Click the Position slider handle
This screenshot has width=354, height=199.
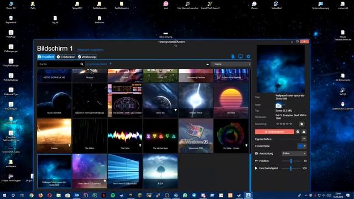click(x=291, y=161)
